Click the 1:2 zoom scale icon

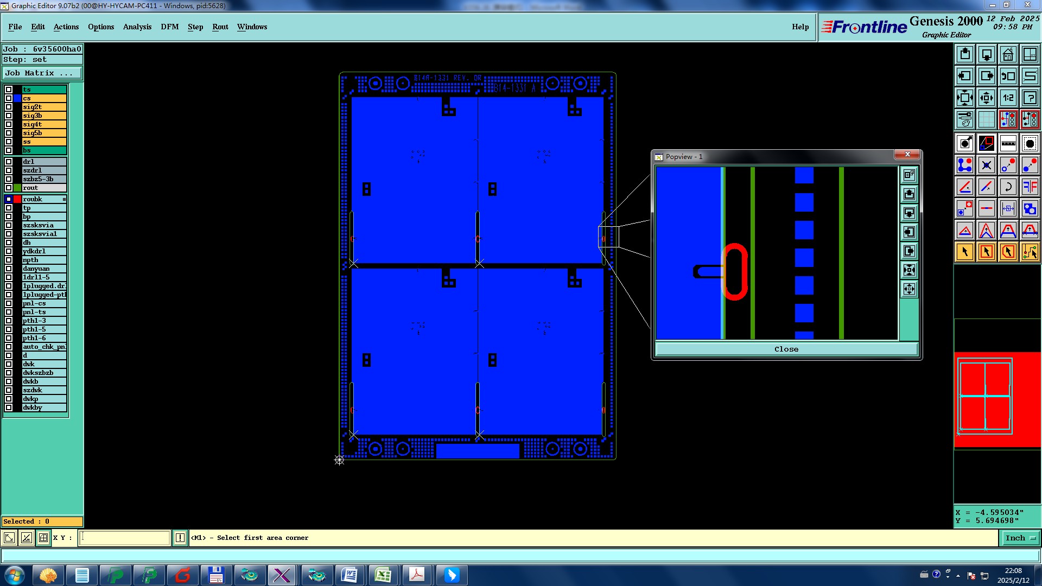(1008, 98)
